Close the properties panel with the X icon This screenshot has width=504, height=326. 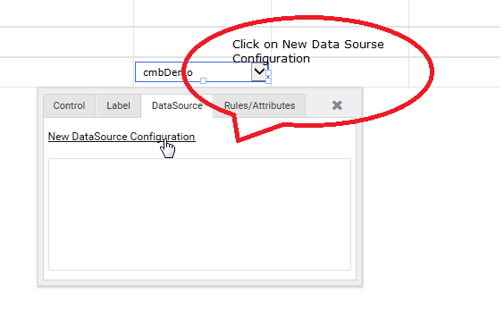pos(337,105)
